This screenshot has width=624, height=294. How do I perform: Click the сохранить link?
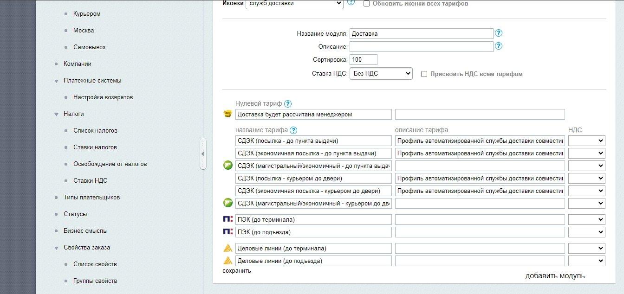point(236,271)
